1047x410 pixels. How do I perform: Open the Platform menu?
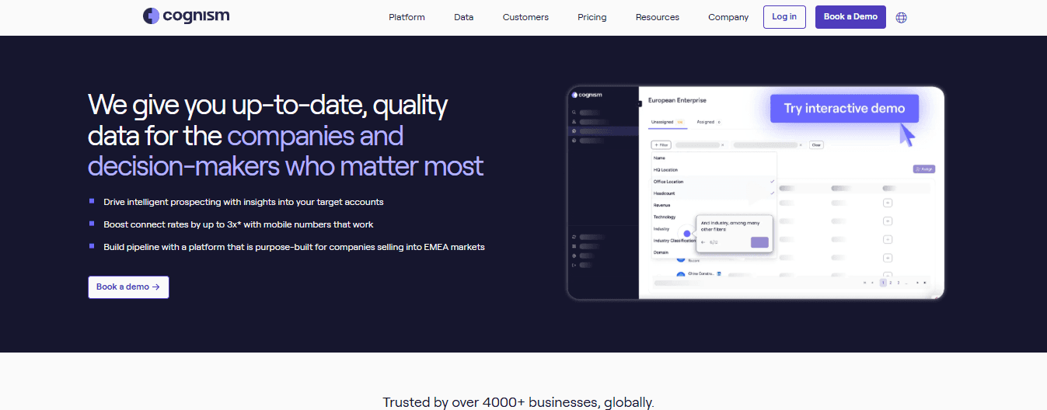[407, 17]
